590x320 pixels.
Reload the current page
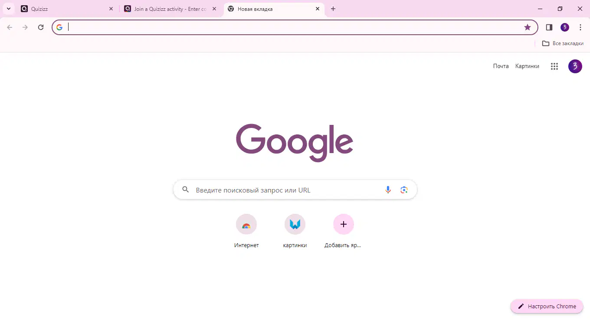coord(41,27)
